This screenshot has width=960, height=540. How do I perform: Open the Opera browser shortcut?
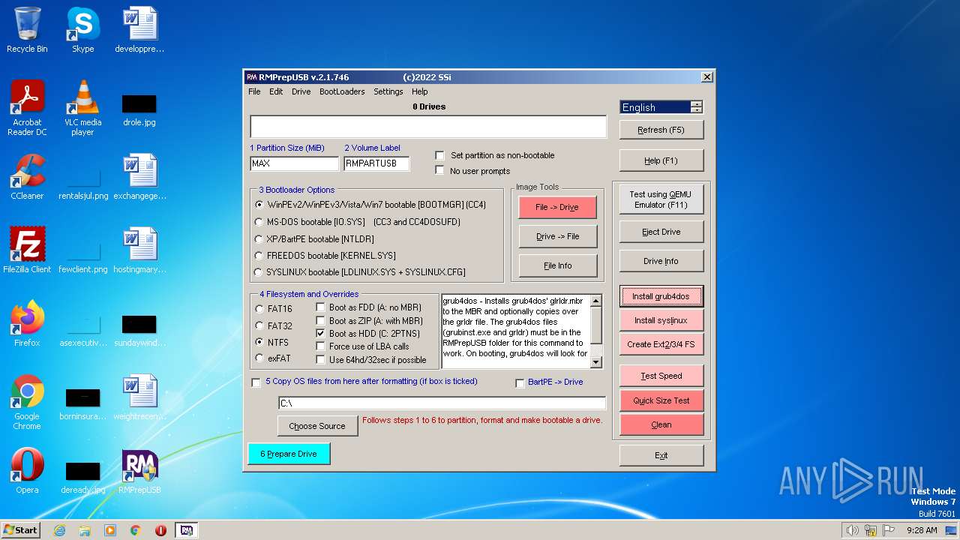(27, 471)
